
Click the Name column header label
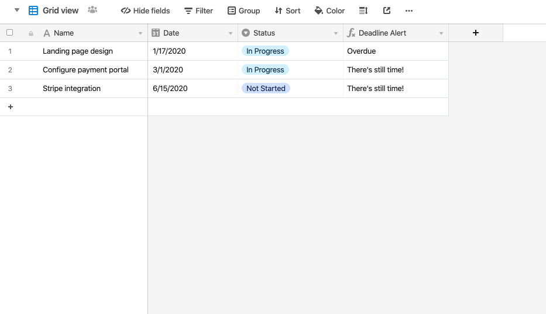64,33
